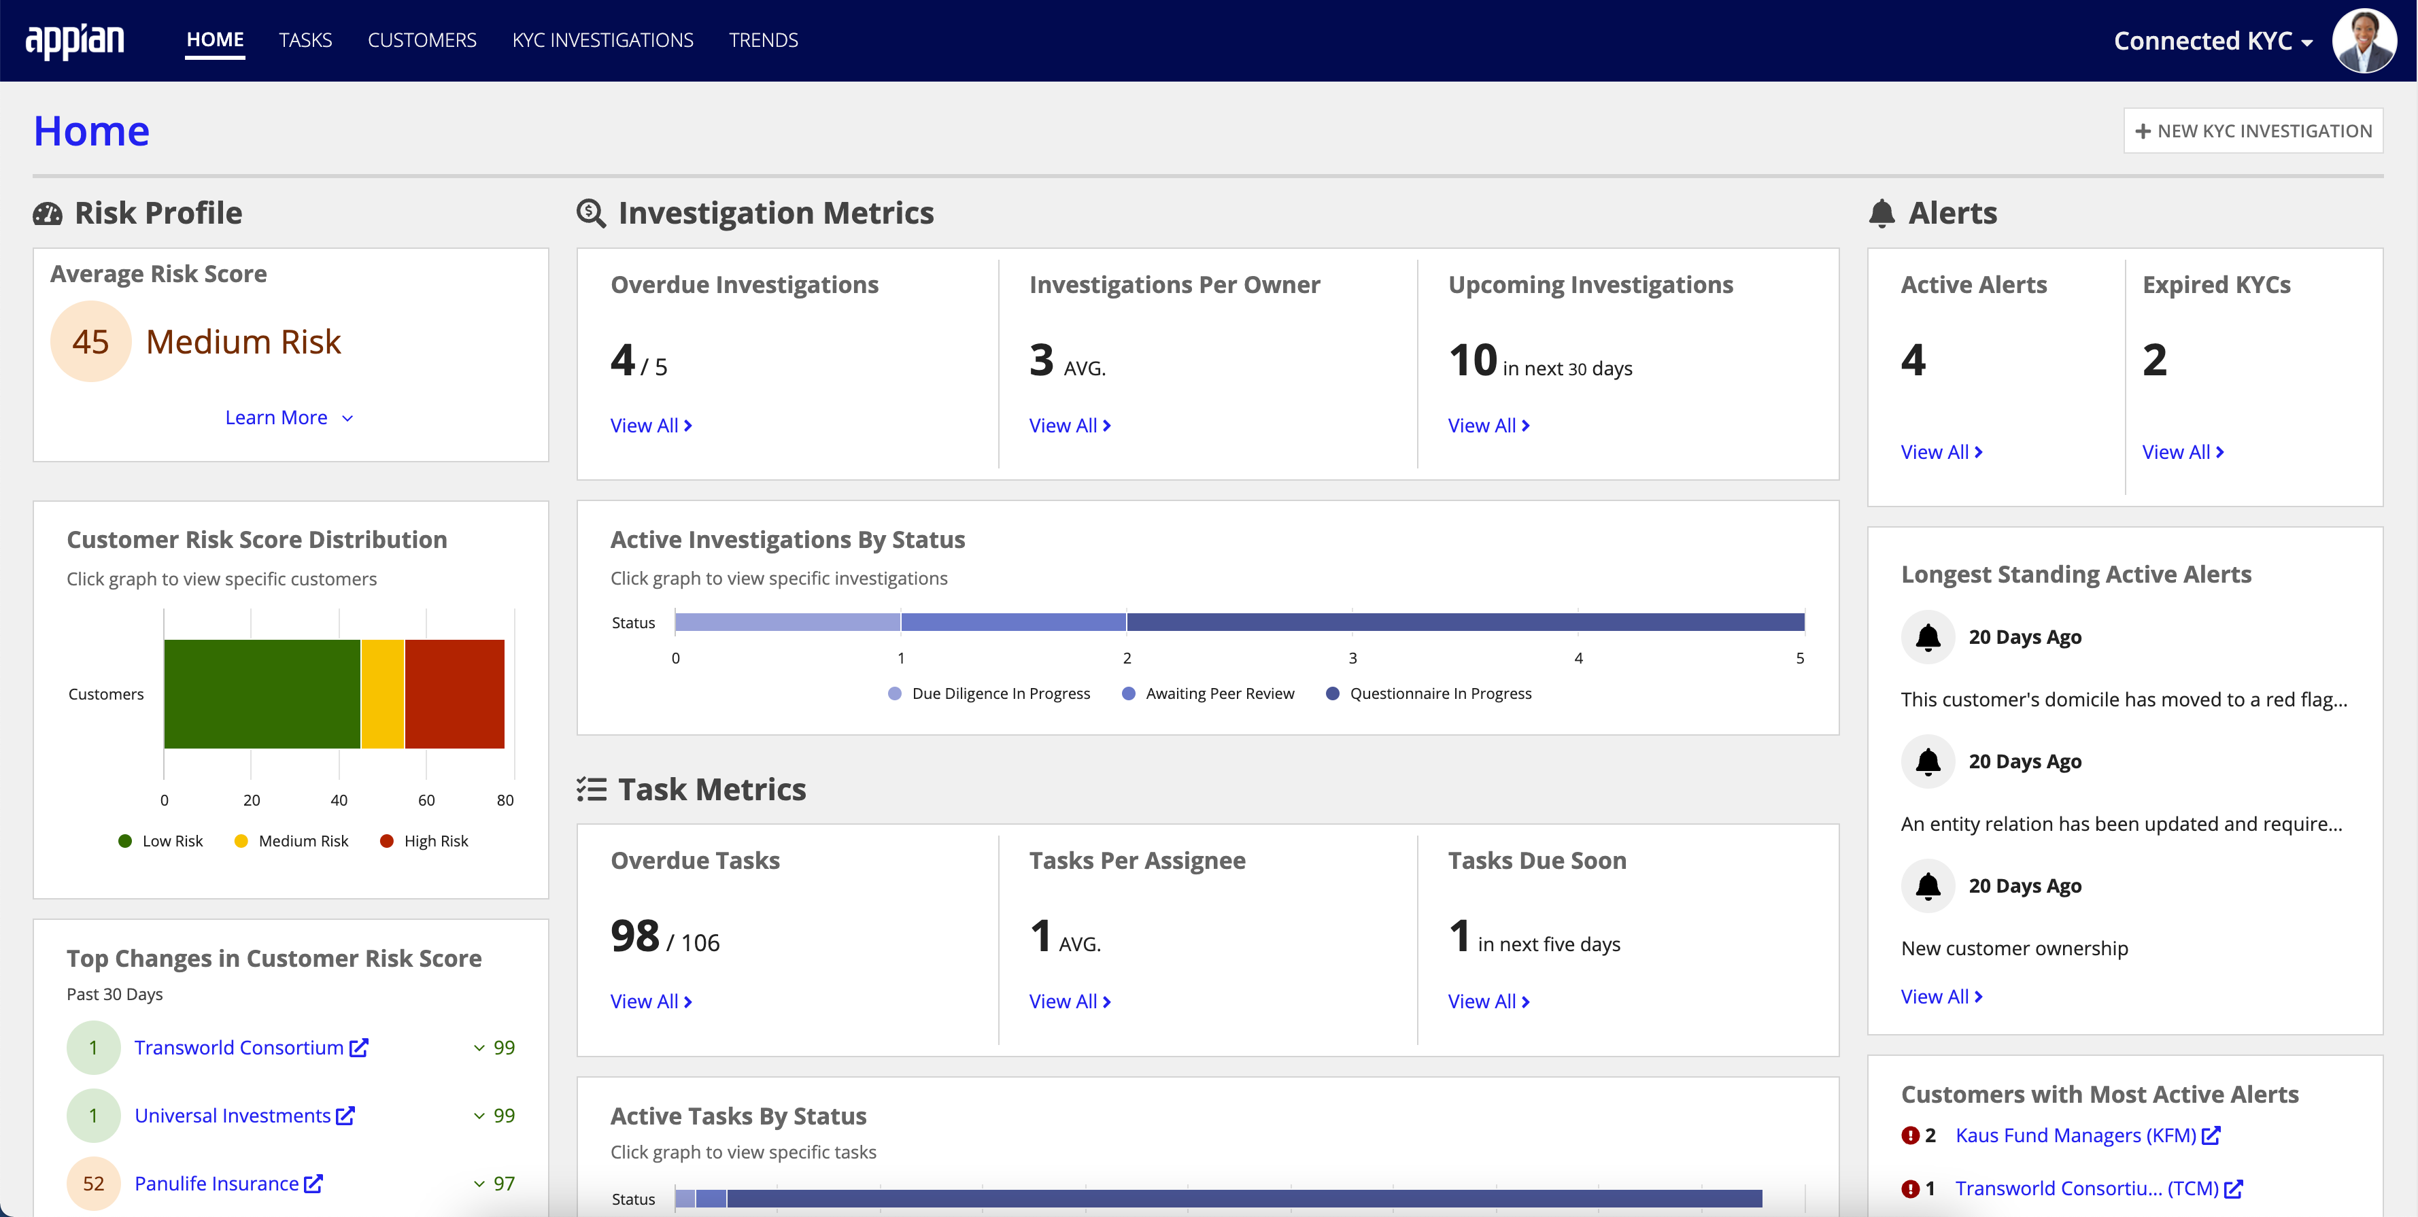Open the user profile avatar
The height and width of the screenshot is (1217, 2418).
pyautogui.click(x=2364, y=40)
